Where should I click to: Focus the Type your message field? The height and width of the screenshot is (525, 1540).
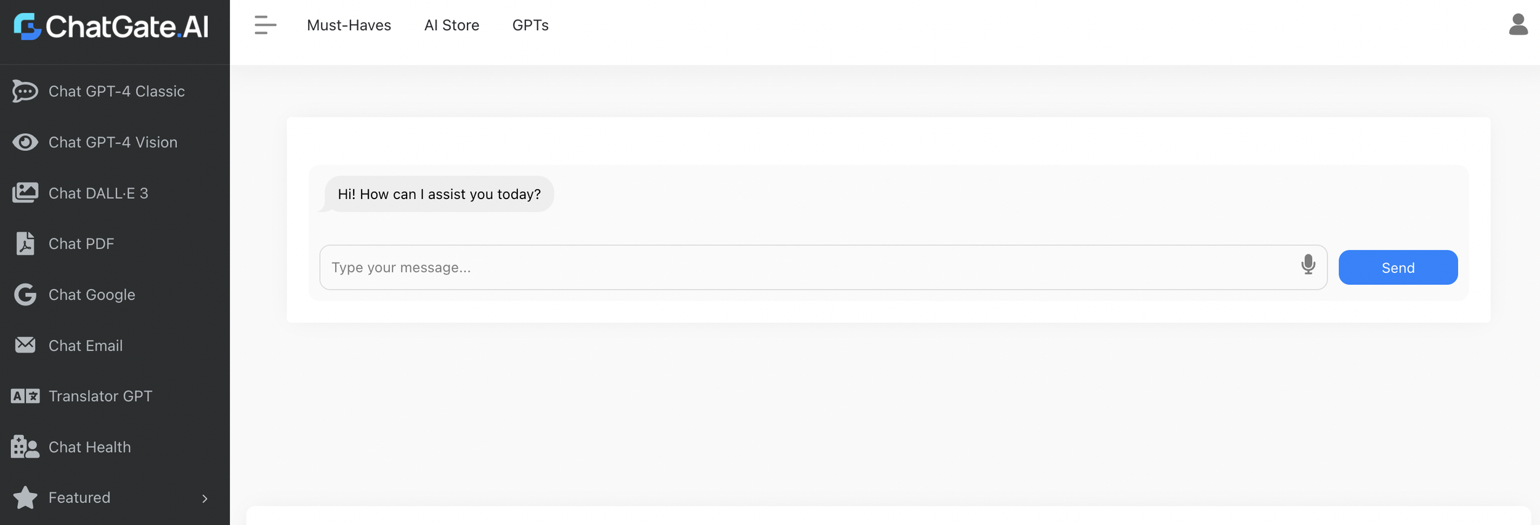pos(823,267)
